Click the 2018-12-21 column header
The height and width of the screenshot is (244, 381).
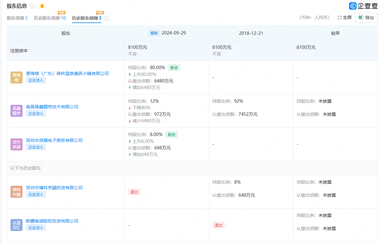pos(251,33)
